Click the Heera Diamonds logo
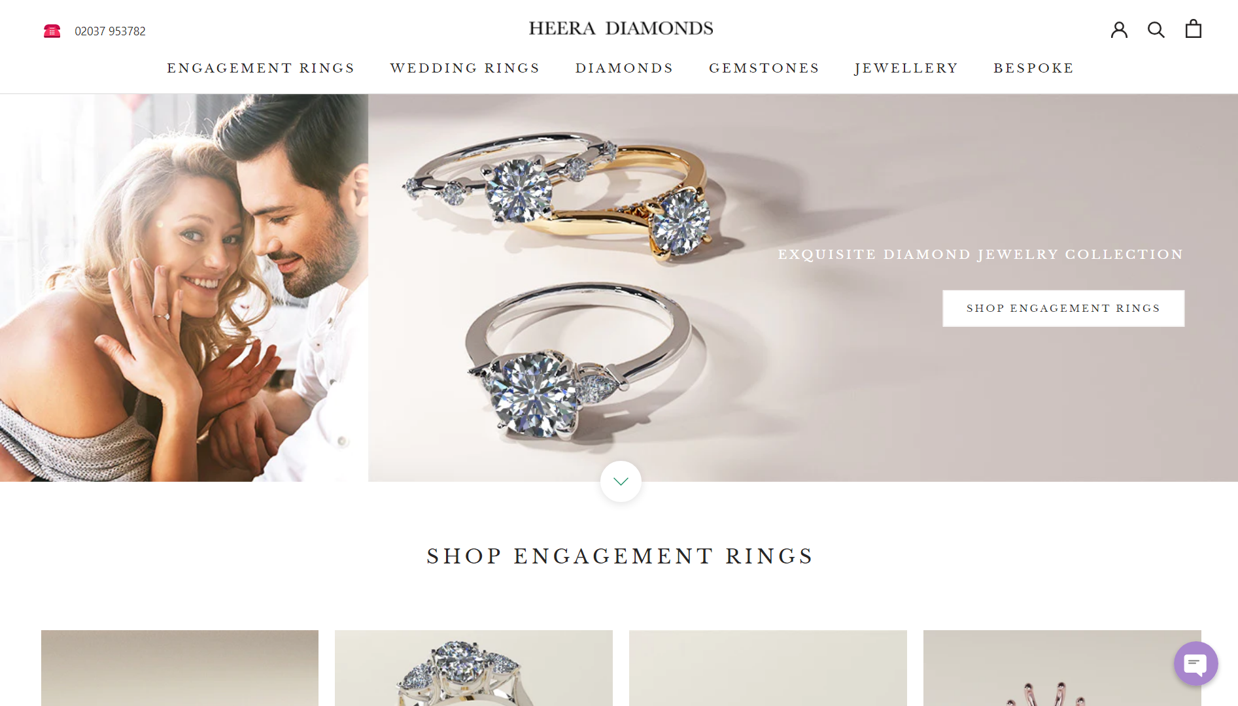Image resolution: width=1238 pixels, height=706 pixels. (621, 28)
